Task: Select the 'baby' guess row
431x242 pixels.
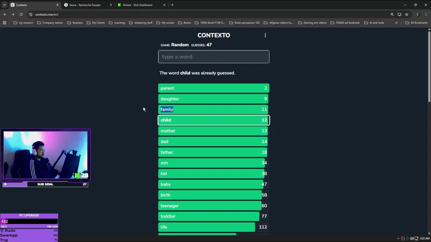Action: pos(214,184)
